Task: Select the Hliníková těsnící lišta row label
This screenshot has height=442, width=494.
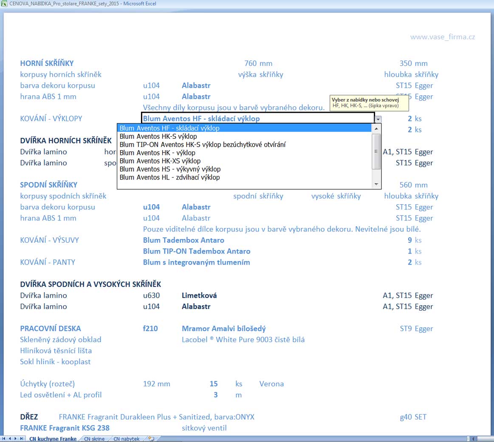Action: (x=56, y=351)
